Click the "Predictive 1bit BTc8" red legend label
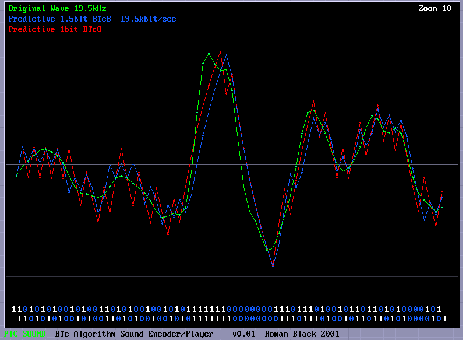 55,29
